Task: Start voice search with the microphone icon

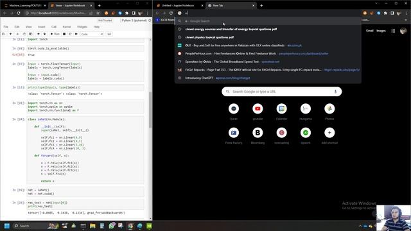Action: point(335,92)
